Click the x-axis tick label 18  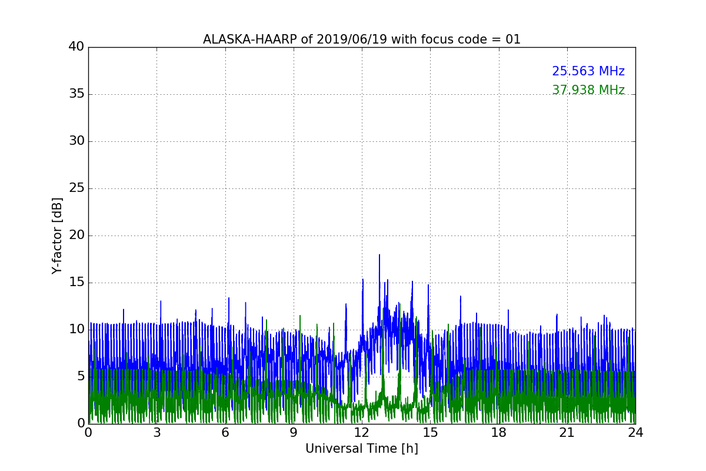click(x=499, y=433)
